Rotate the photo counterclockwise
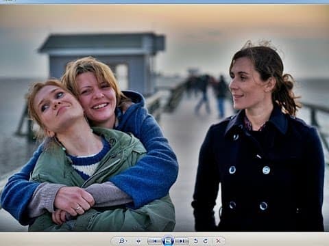Viewport: 329px width, 246px height. [x=195, y=241]
